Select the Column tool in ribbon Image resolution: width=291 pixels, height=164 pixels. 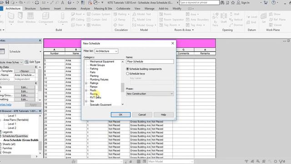click(63, 18)
